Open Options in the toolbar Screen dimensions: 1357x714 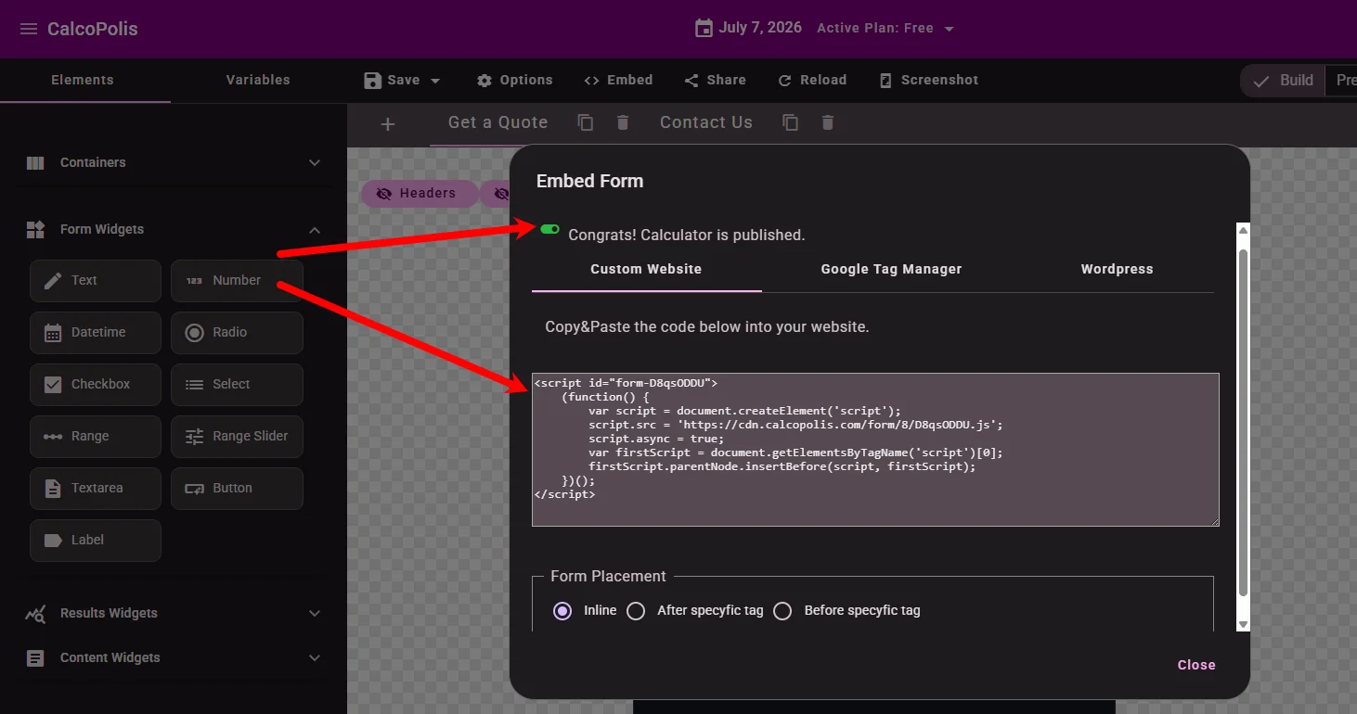pos(514,80)
